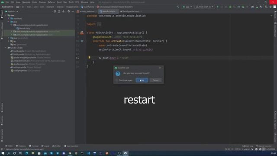
Task: Select MainActivity file in project tree
Action: tap(23, 28)
